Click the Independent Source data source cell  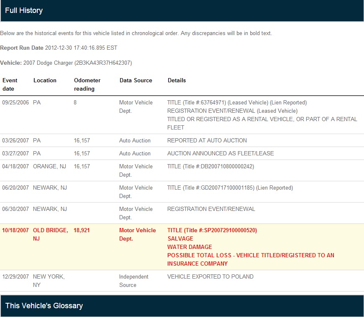(133, 281)
